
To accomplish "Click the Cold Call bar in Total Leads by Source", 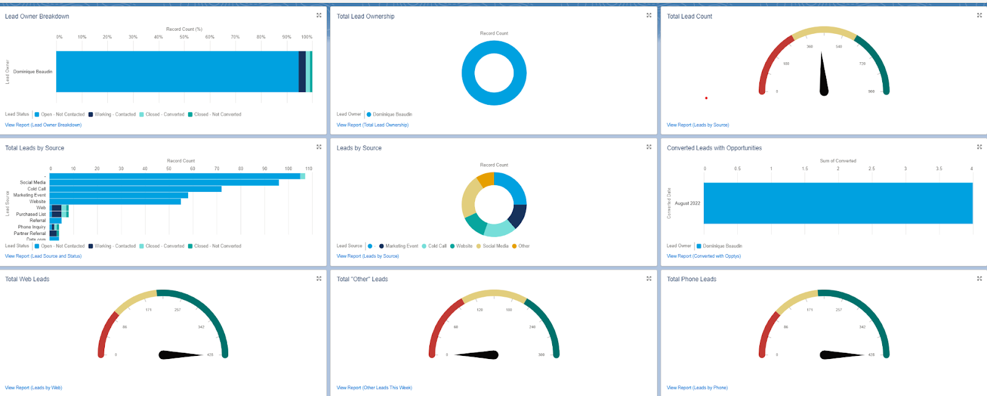I will tap(135, 189).
